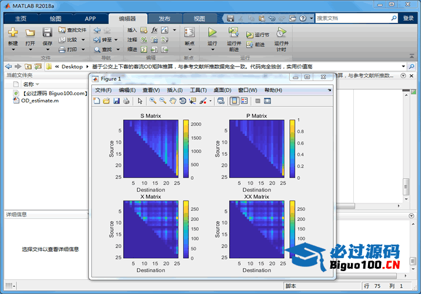This screenshot has width=421, height=294.
Task: Click the save figure floppy icon
Action: click(x=116, y=101)
